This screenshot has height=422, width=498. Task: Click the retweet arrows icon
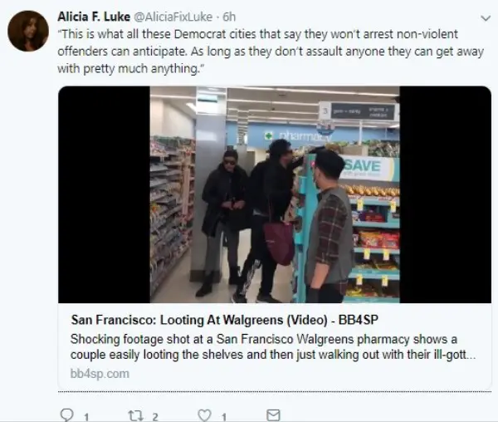[135, 415]
